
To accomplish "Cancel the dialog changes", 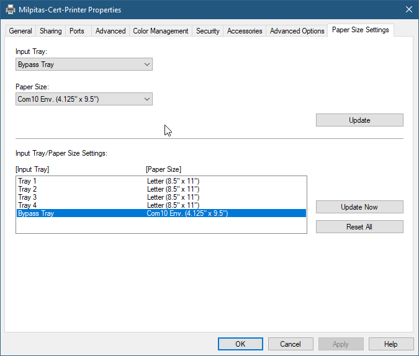I will [291, 344].
